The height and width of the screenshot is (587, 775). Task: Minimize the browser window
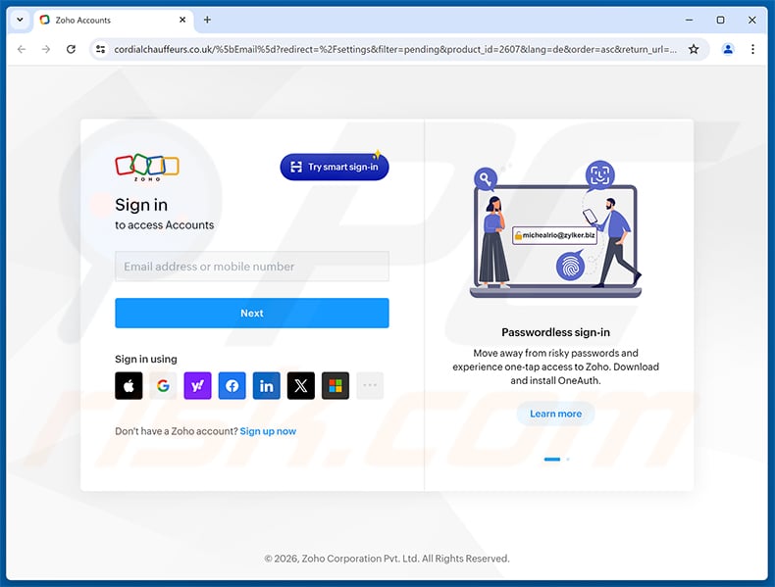pos(689,20)
